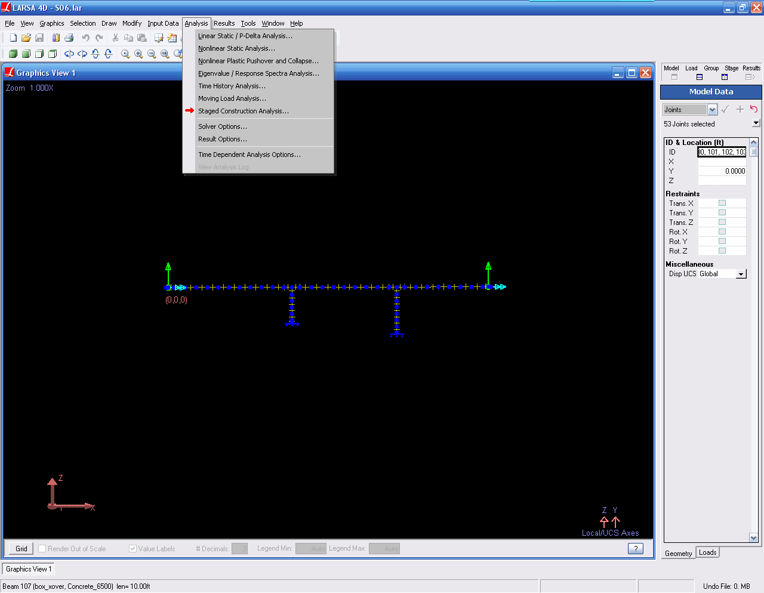Image resolution: width=764 pixels, height=593 pixels.
Task: Click the plus add icon in Model Data
Action: [x=740, y=109]
